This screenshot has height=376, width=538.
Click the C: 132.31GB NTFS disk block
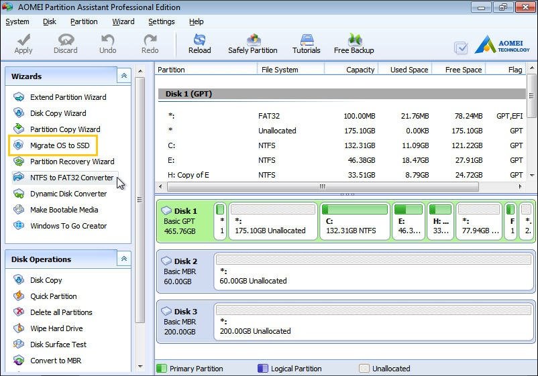355,221
